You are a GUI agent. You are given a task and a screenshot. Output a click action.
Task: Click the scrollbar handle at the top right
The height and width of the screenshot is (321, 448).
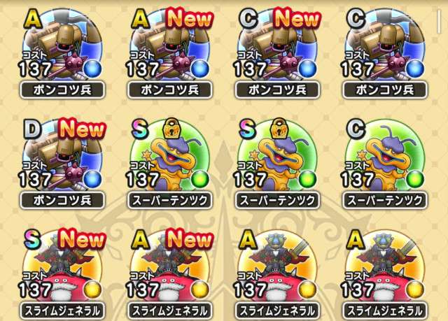click(439, 22)
